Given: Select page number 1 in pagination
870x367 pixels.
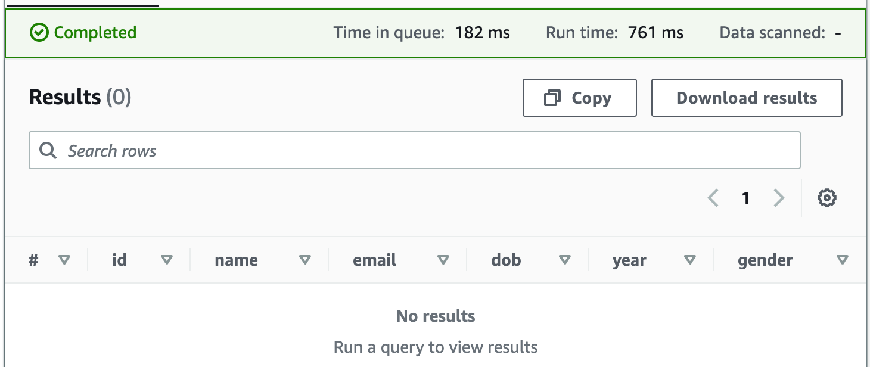Looking at the screenshot, I should tap(745, 198).
